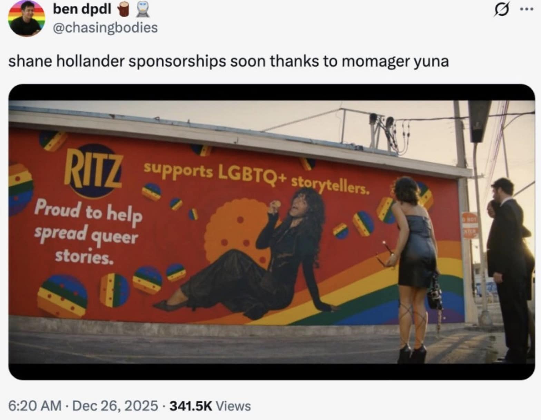Image resolution: width=541 pixels, height=420 pixels.
Task: Open the 341.5K Views count
Action: (210, 406)
